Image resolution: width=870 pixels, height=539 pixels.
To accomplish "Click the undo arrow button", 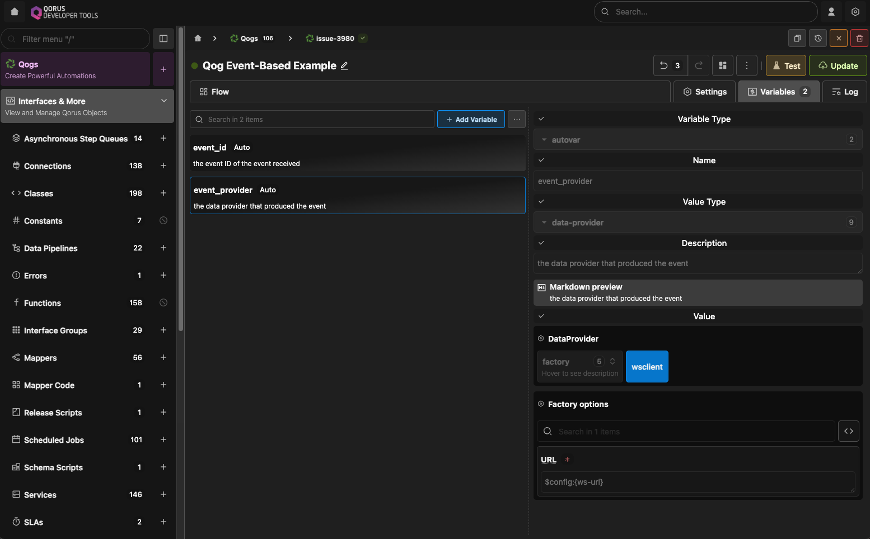I will click(x=665, y=65).
